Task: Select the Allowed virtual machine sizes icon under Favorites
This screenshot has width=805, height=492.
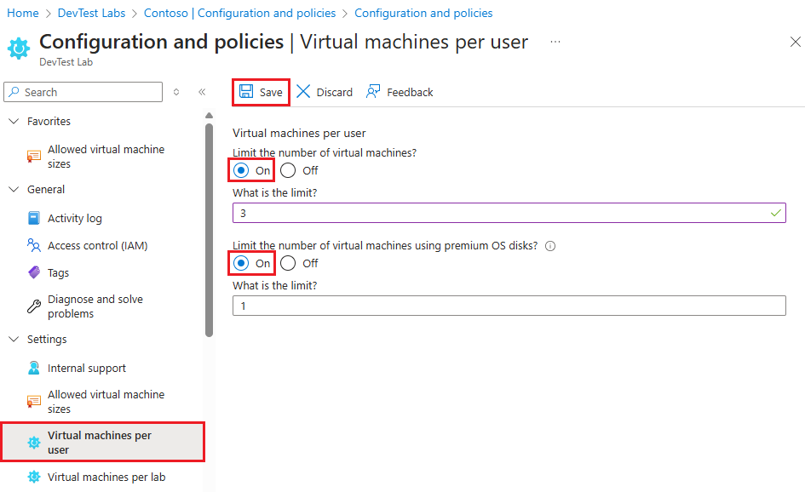Action: 32,156
